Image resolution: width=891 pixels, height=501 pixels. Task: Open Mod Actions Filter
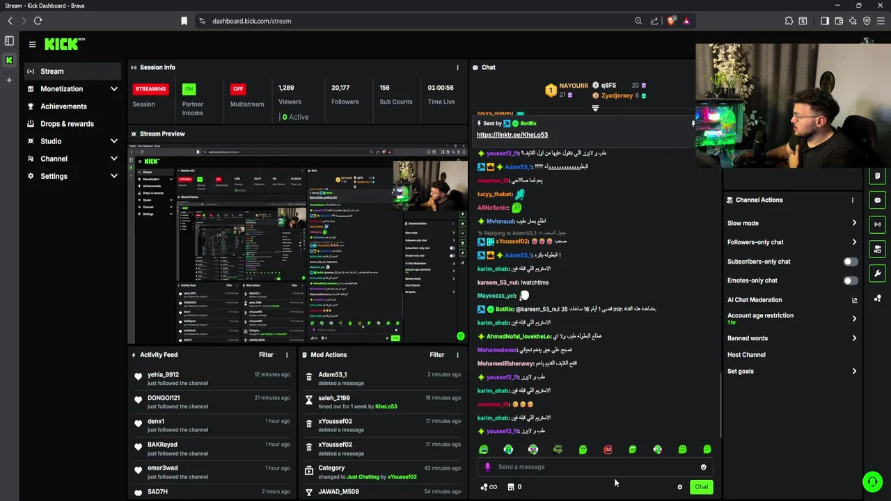pos(436,355)
